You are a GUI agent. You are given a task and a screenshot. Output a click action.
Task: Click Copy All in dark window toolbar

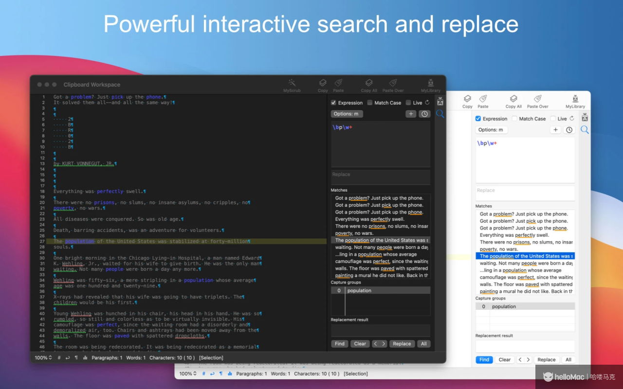[x=369, y=86]
